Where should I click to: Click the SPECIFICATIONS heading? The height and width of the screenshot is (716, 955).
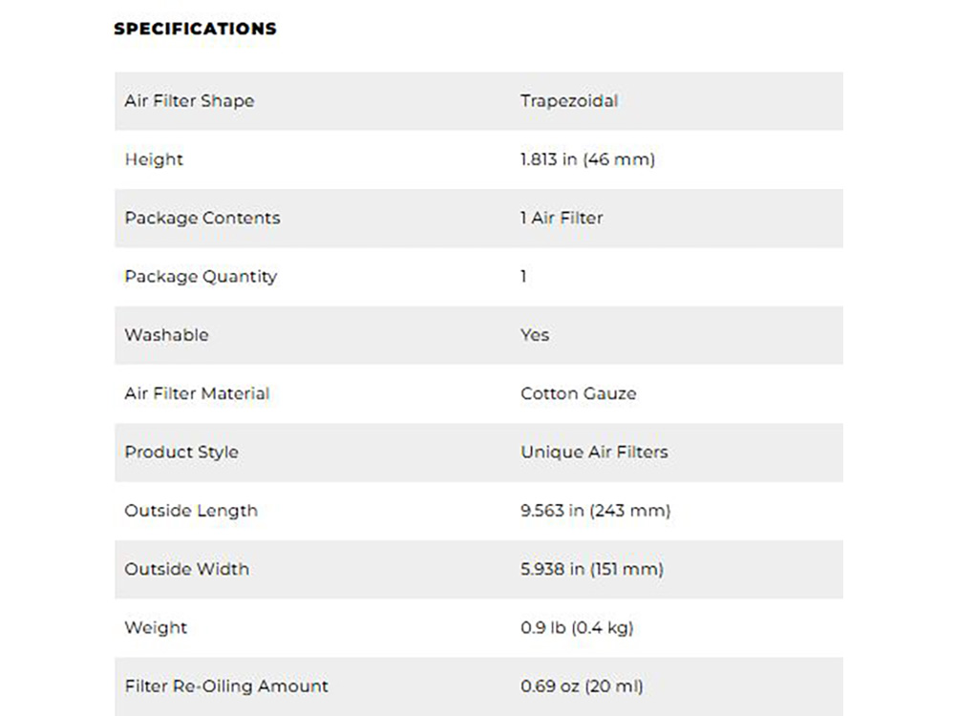click(195, 29)
